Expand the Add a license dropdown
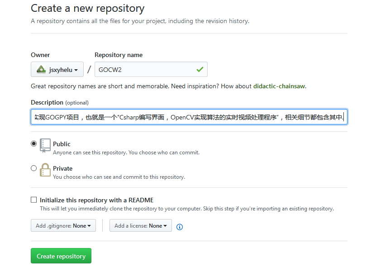 [140, 225]
